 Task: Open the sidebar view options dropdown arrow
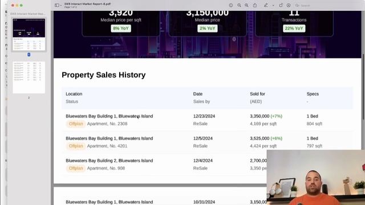(x=61, y=5)
